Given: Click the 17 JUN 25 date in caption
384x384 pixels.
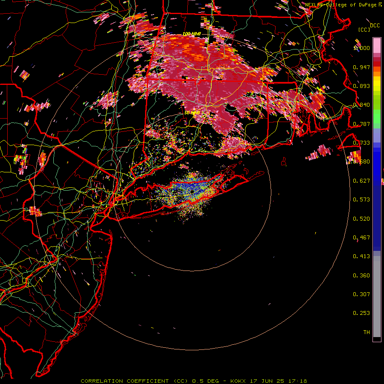Looking at the screenshot, I should (267, 381).
